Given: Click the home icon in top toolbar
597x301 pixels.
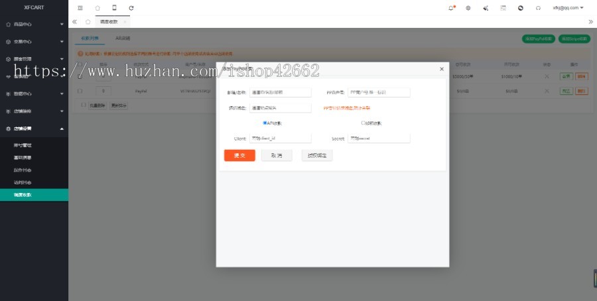Looking at the screenshot, I should (98, 7).
